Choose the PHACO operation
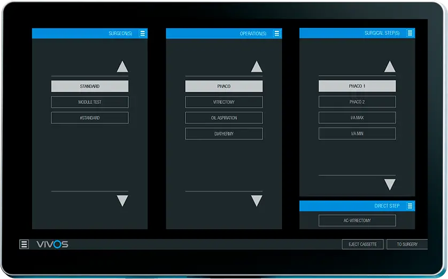Viewport: 448px width, 279px height. pyautogui.click(x=224, y=86)
